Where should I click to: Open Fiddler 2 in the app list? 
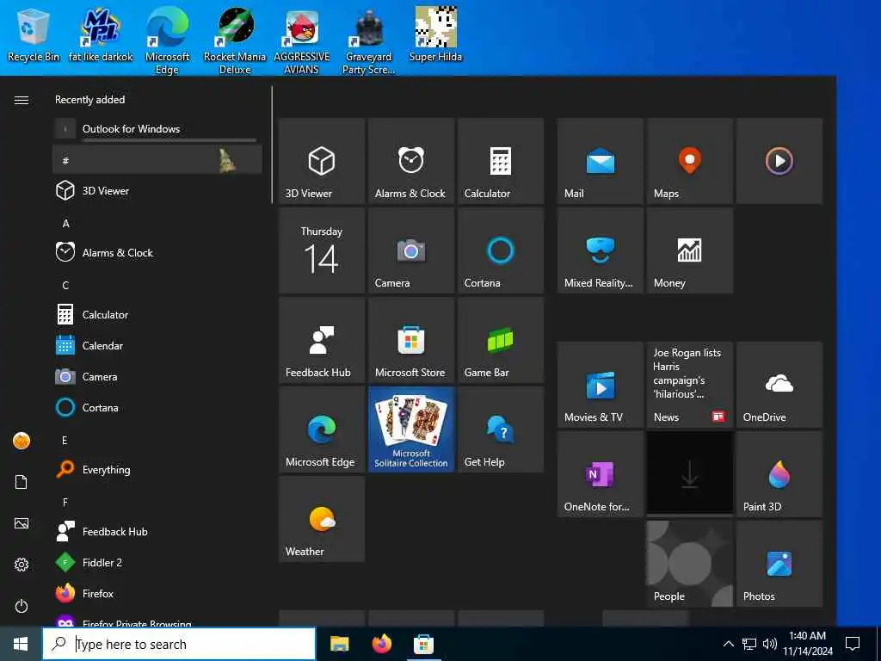point(157,562)
